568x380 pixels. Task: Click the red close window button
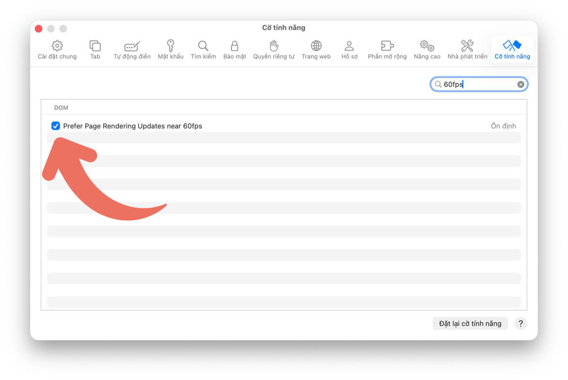(x=39, y=29)
